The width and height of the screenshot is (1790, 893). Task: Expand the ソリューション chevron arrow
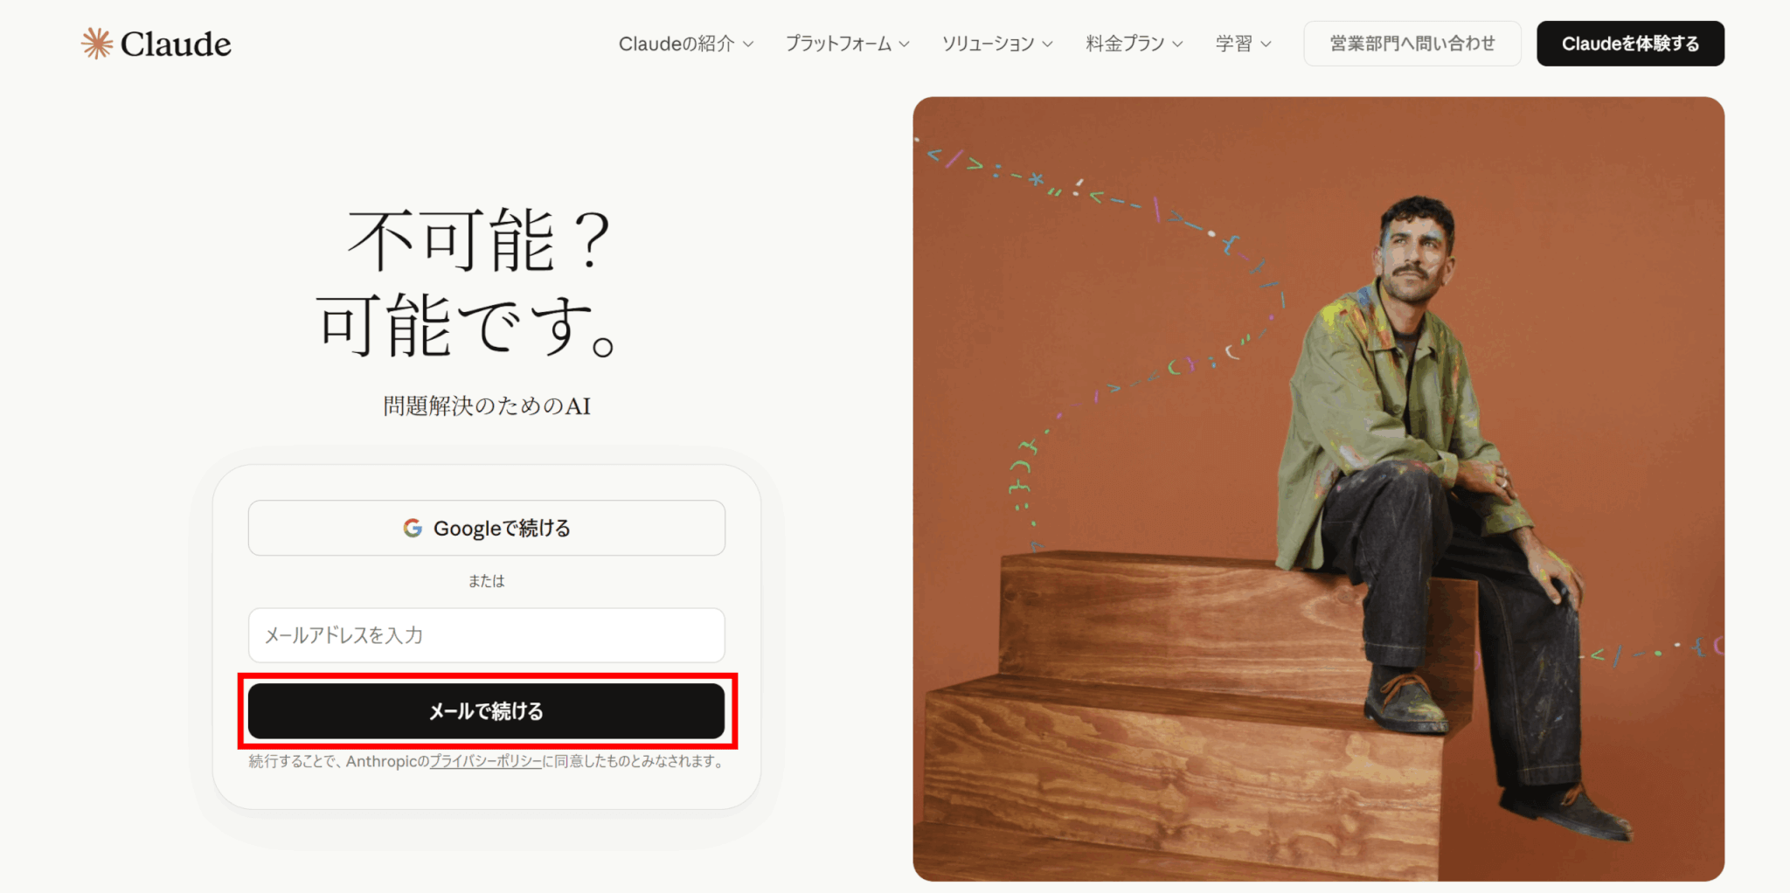tap(1048, 44)
